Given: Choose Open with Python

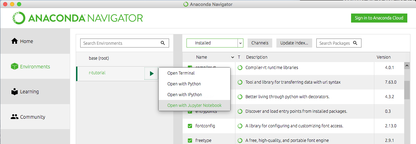Looking at the screenshot, I should tap(194, 84).
